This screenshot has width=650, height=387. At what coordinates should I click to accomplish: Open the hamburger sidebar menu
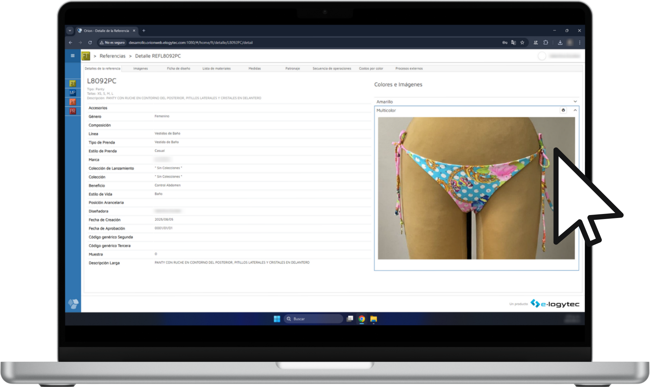tap(73, 56)
